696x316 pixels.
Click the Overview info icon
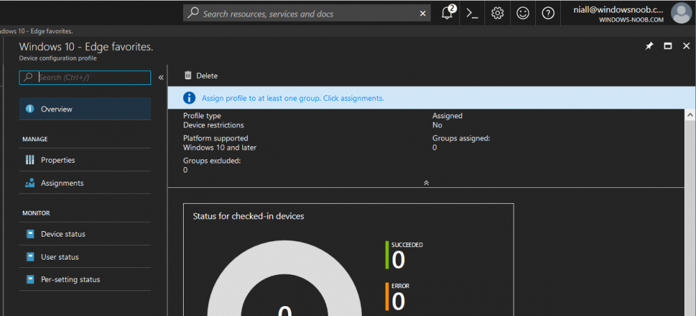[x=30, y=109]
